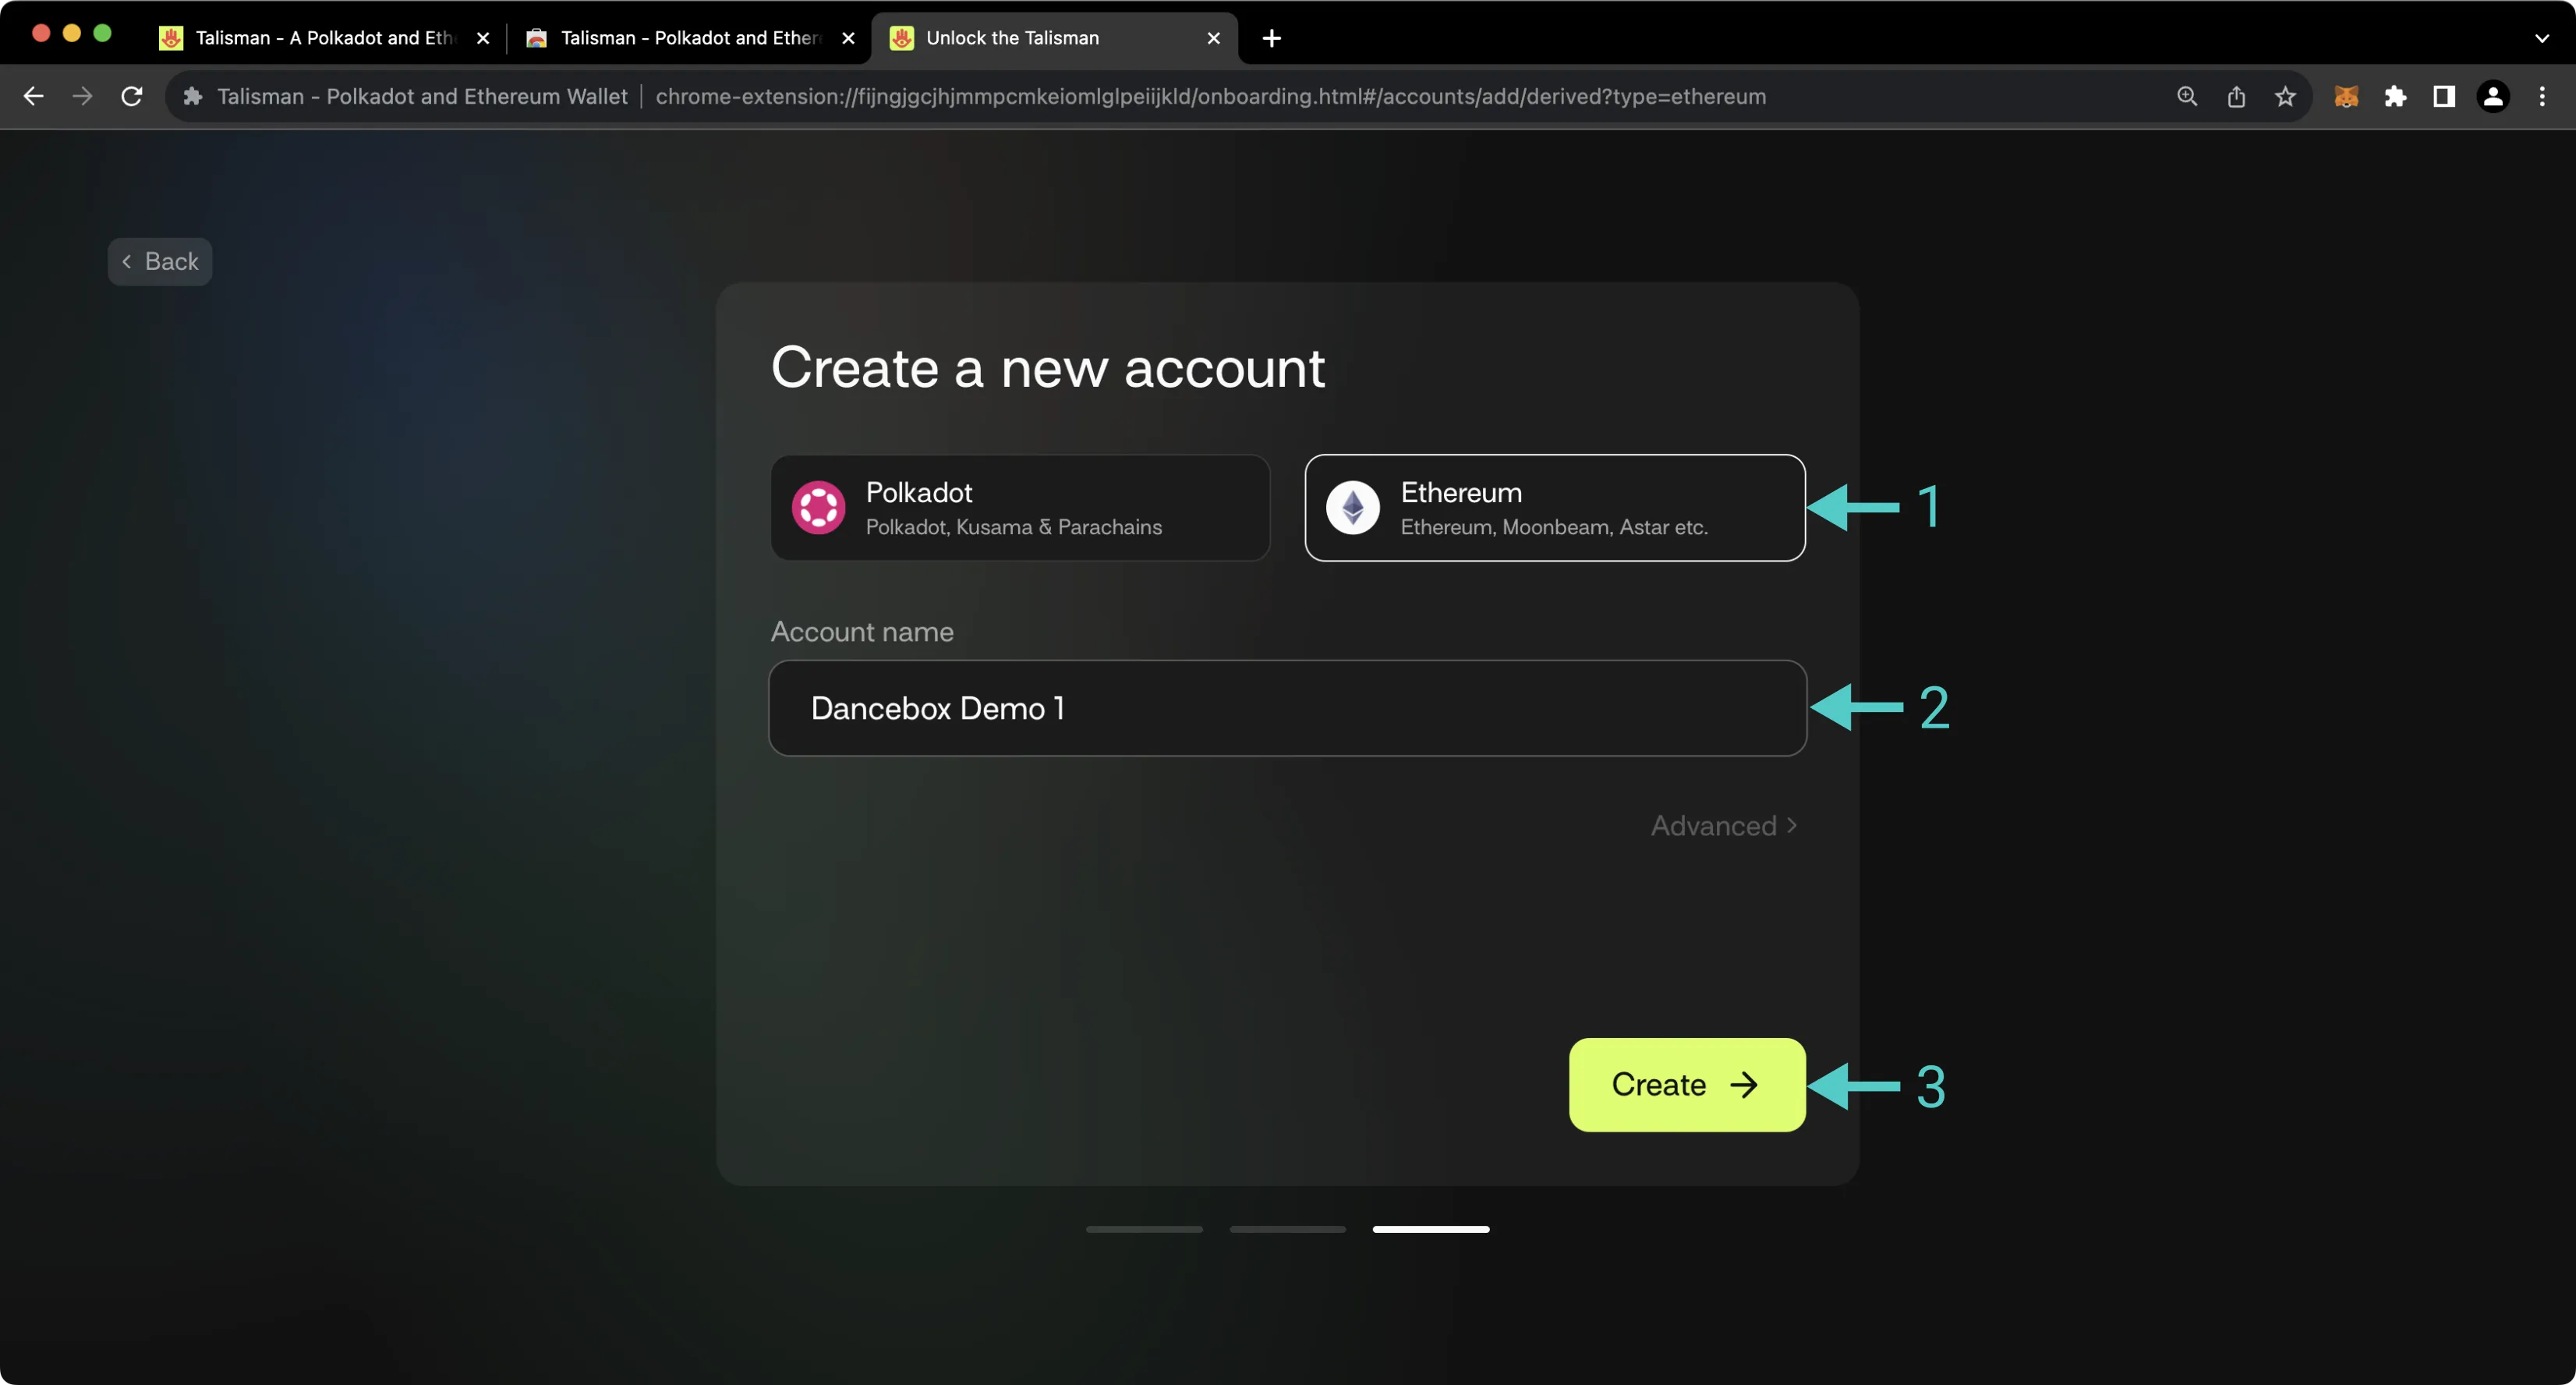This screenshot has width=2576, height=1385.
Task: Open a new browser tab
Action: [1272, 38]
